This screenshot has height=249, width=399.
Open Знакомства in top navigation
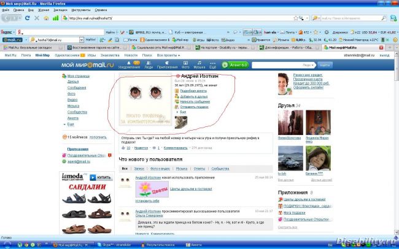(110, 55)
